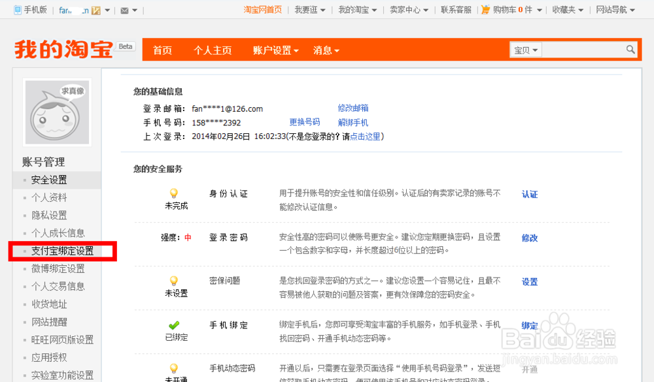
Task: Click the 您的安全服务 heading
Action: click(158, 168)
